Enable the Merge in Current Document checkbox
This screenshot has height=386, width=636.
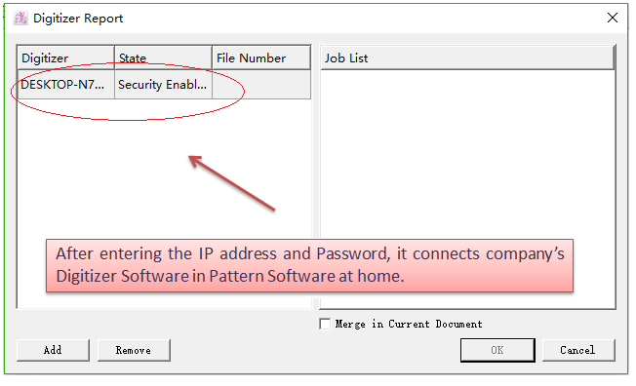pos(325,324)
